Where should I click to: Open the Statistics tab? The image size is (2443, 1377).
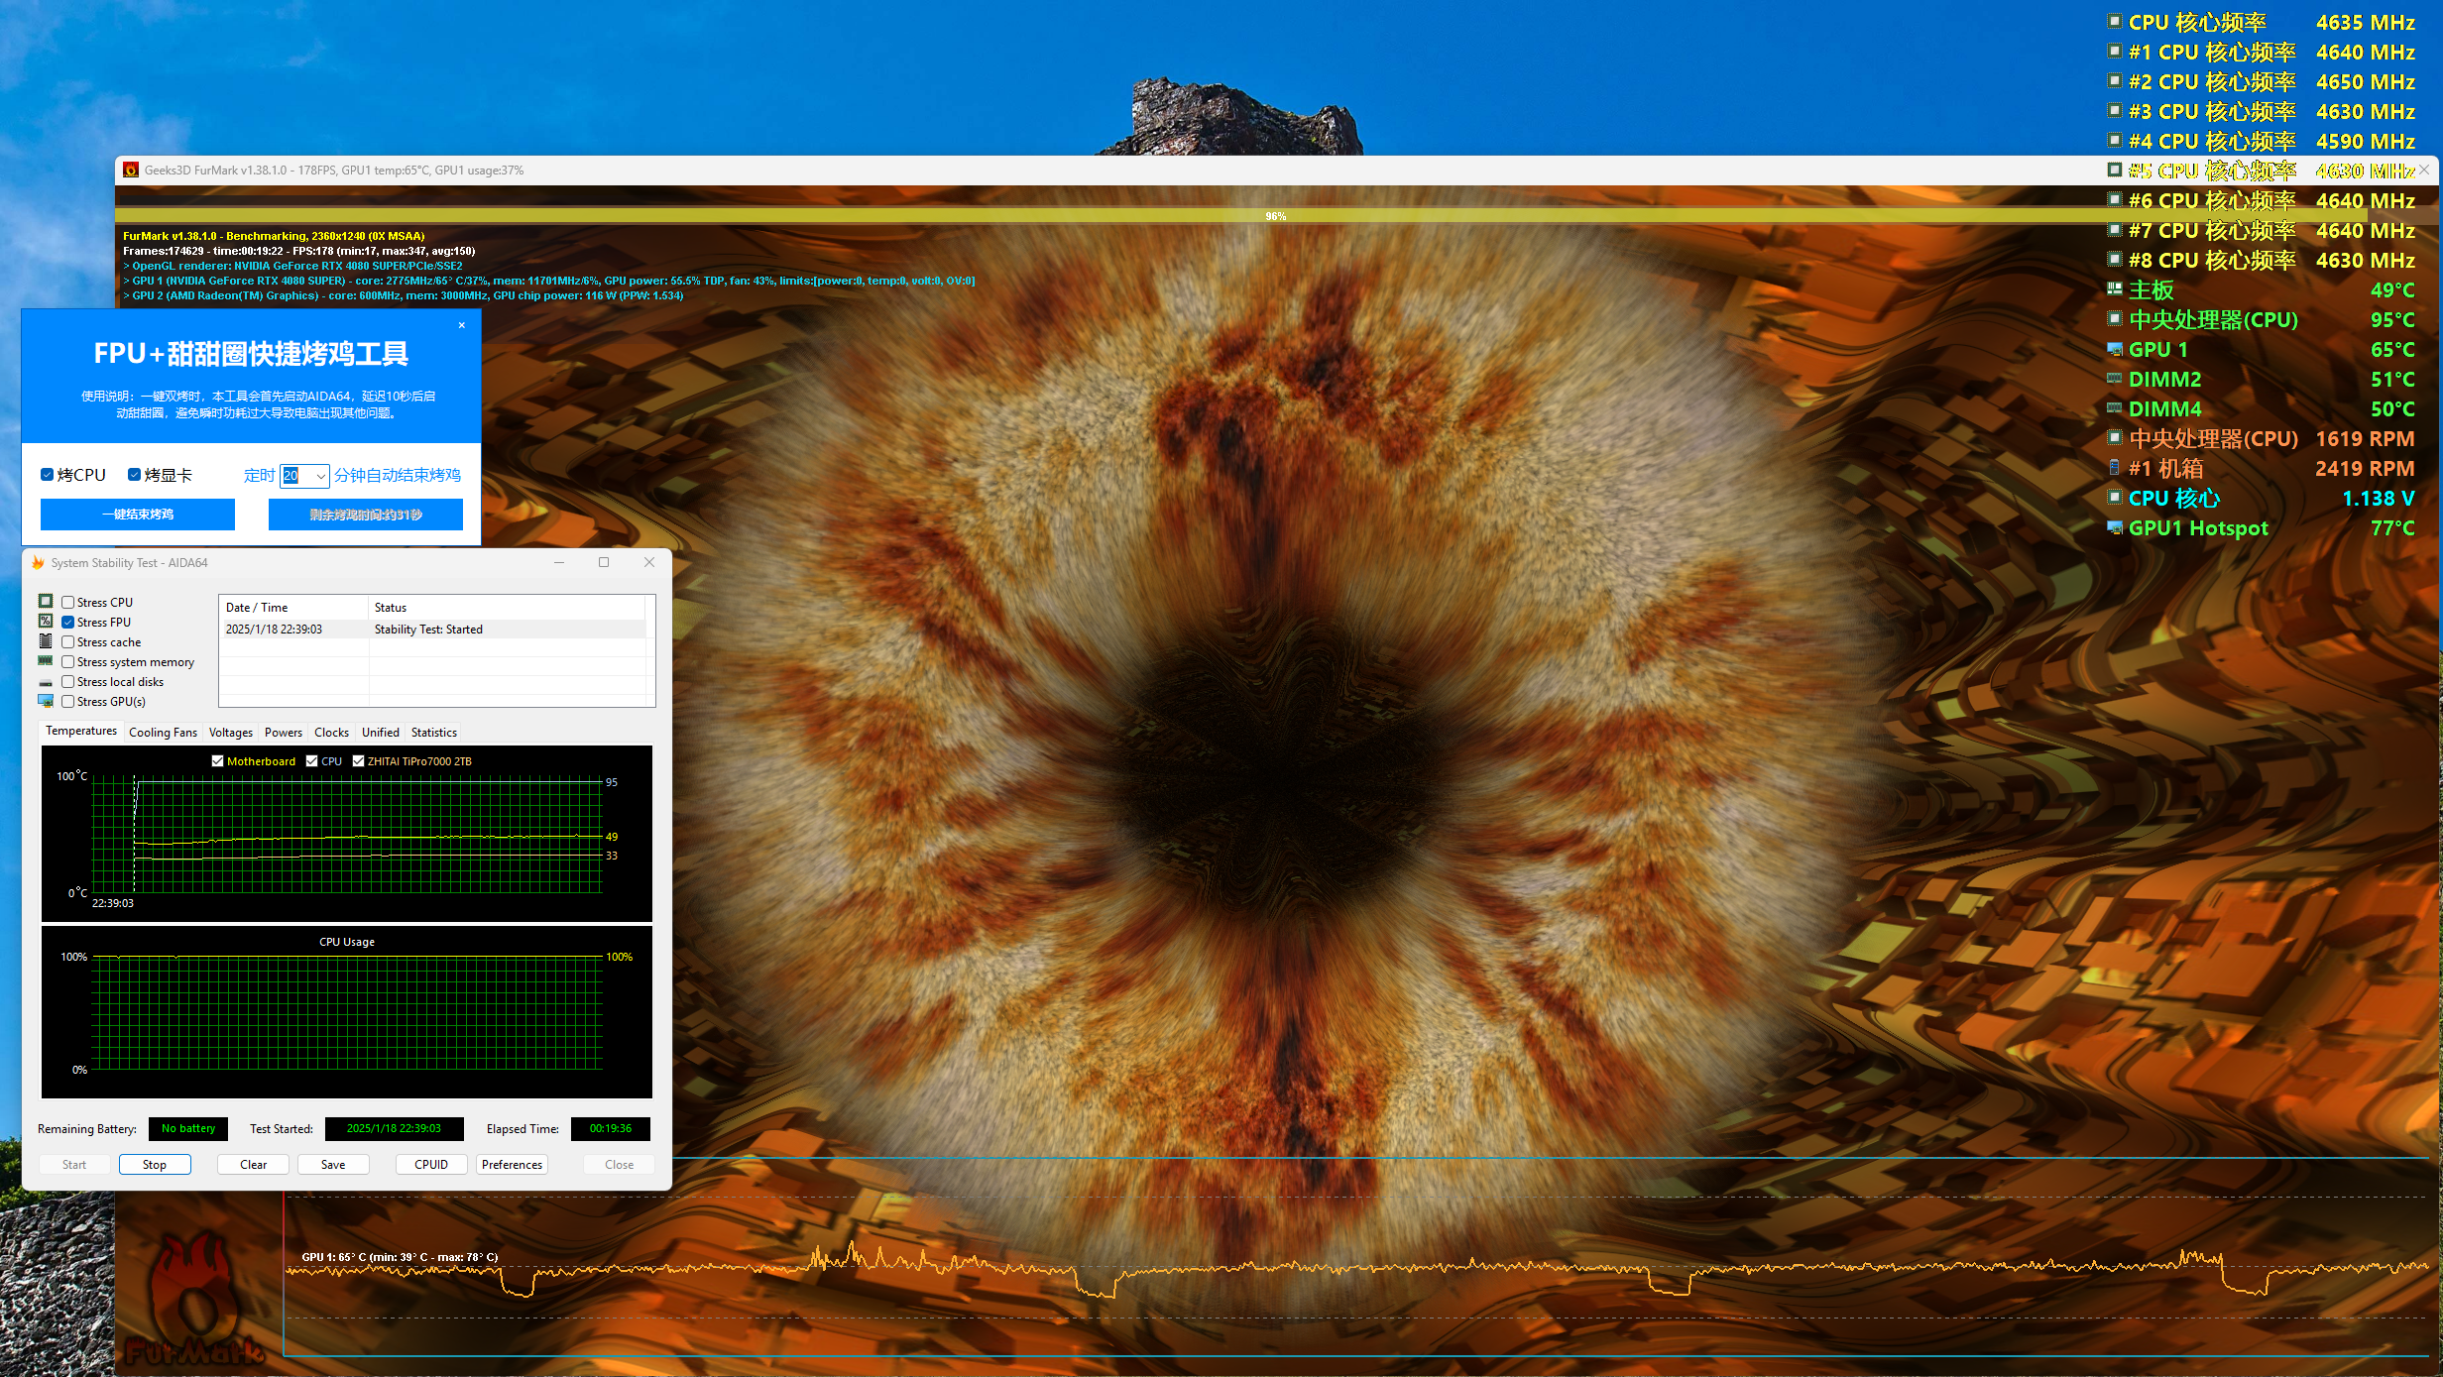coord(433,733)
